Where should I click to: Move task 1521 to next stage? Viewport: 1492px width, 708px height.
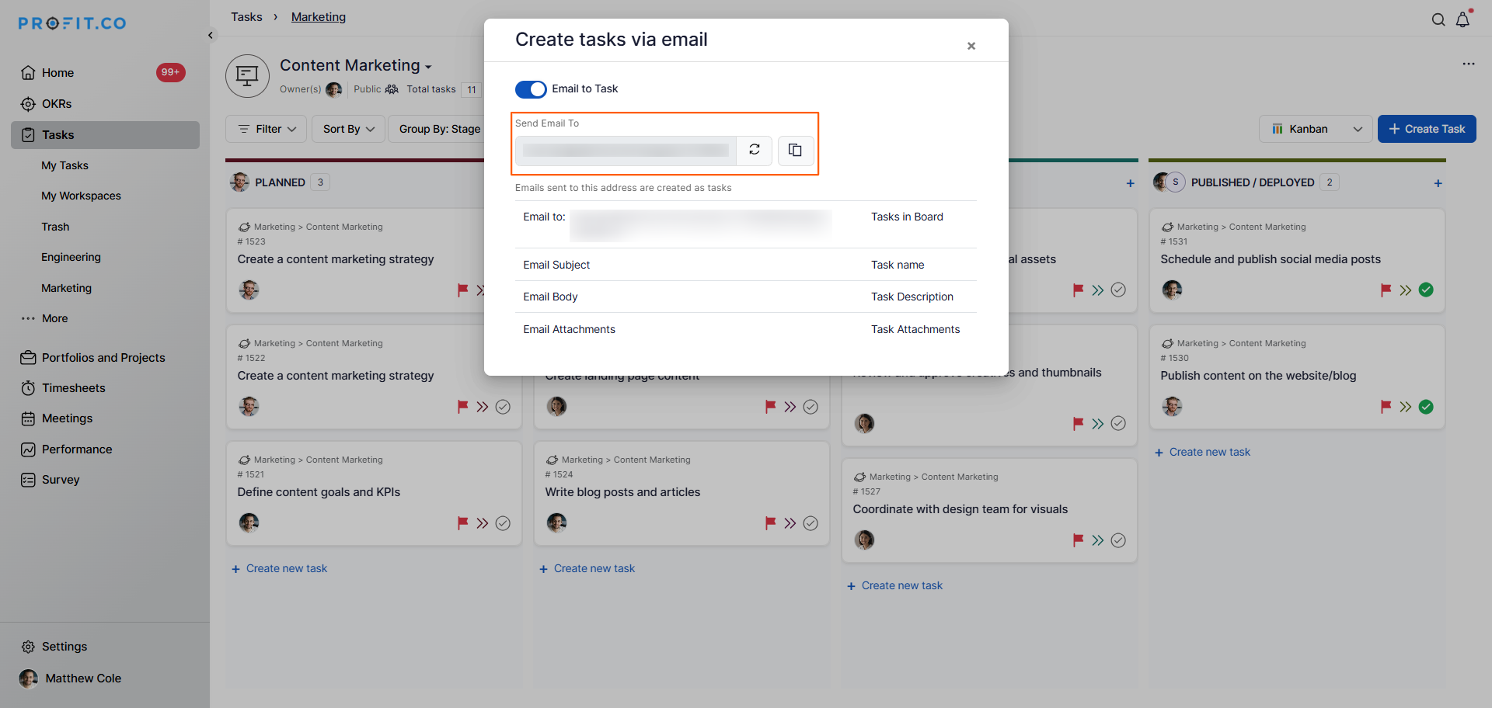click(483, 523)
